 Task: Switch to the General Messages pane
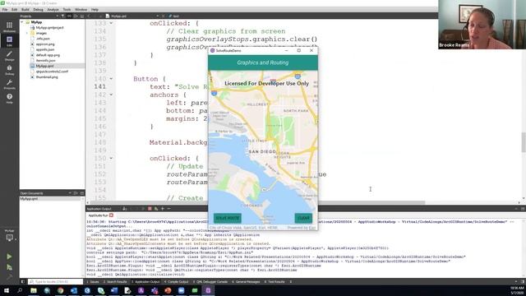point(246,282)
